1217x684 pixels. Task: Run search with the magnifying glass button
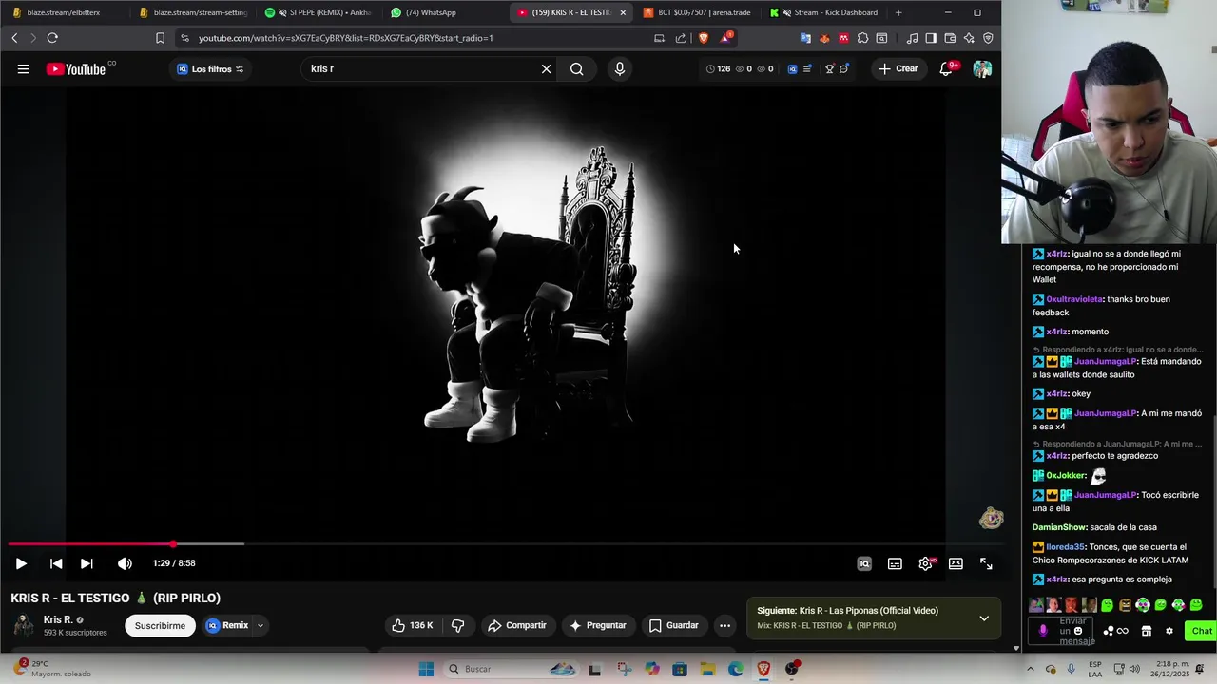click(x=577, y=69)
